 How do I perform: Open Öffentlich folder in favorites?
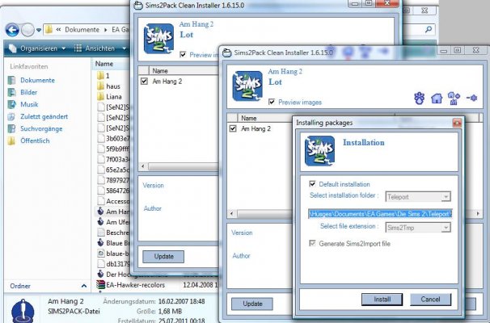[35, 141]
